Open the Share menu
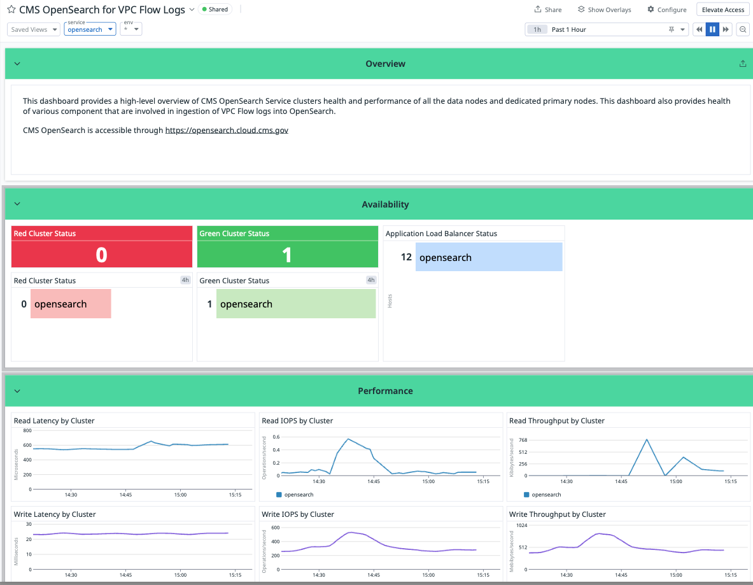 point(548,10)
